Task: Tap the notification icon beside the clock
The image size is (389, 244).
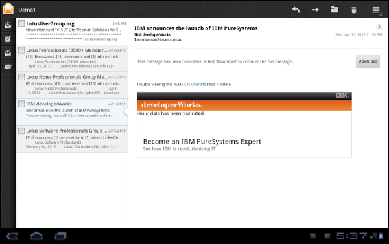Action: 327,236
